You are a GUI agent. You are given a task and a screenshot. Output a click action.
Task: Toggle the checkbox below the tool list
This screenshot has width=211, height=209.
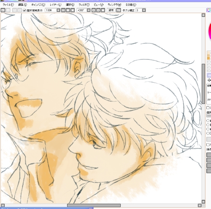208,108
